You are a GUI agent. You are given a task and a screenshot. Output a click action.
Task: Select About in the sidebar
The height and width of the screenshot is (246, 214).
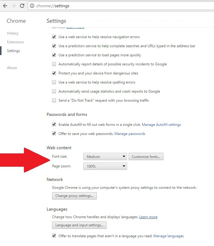tap(12, 68)
